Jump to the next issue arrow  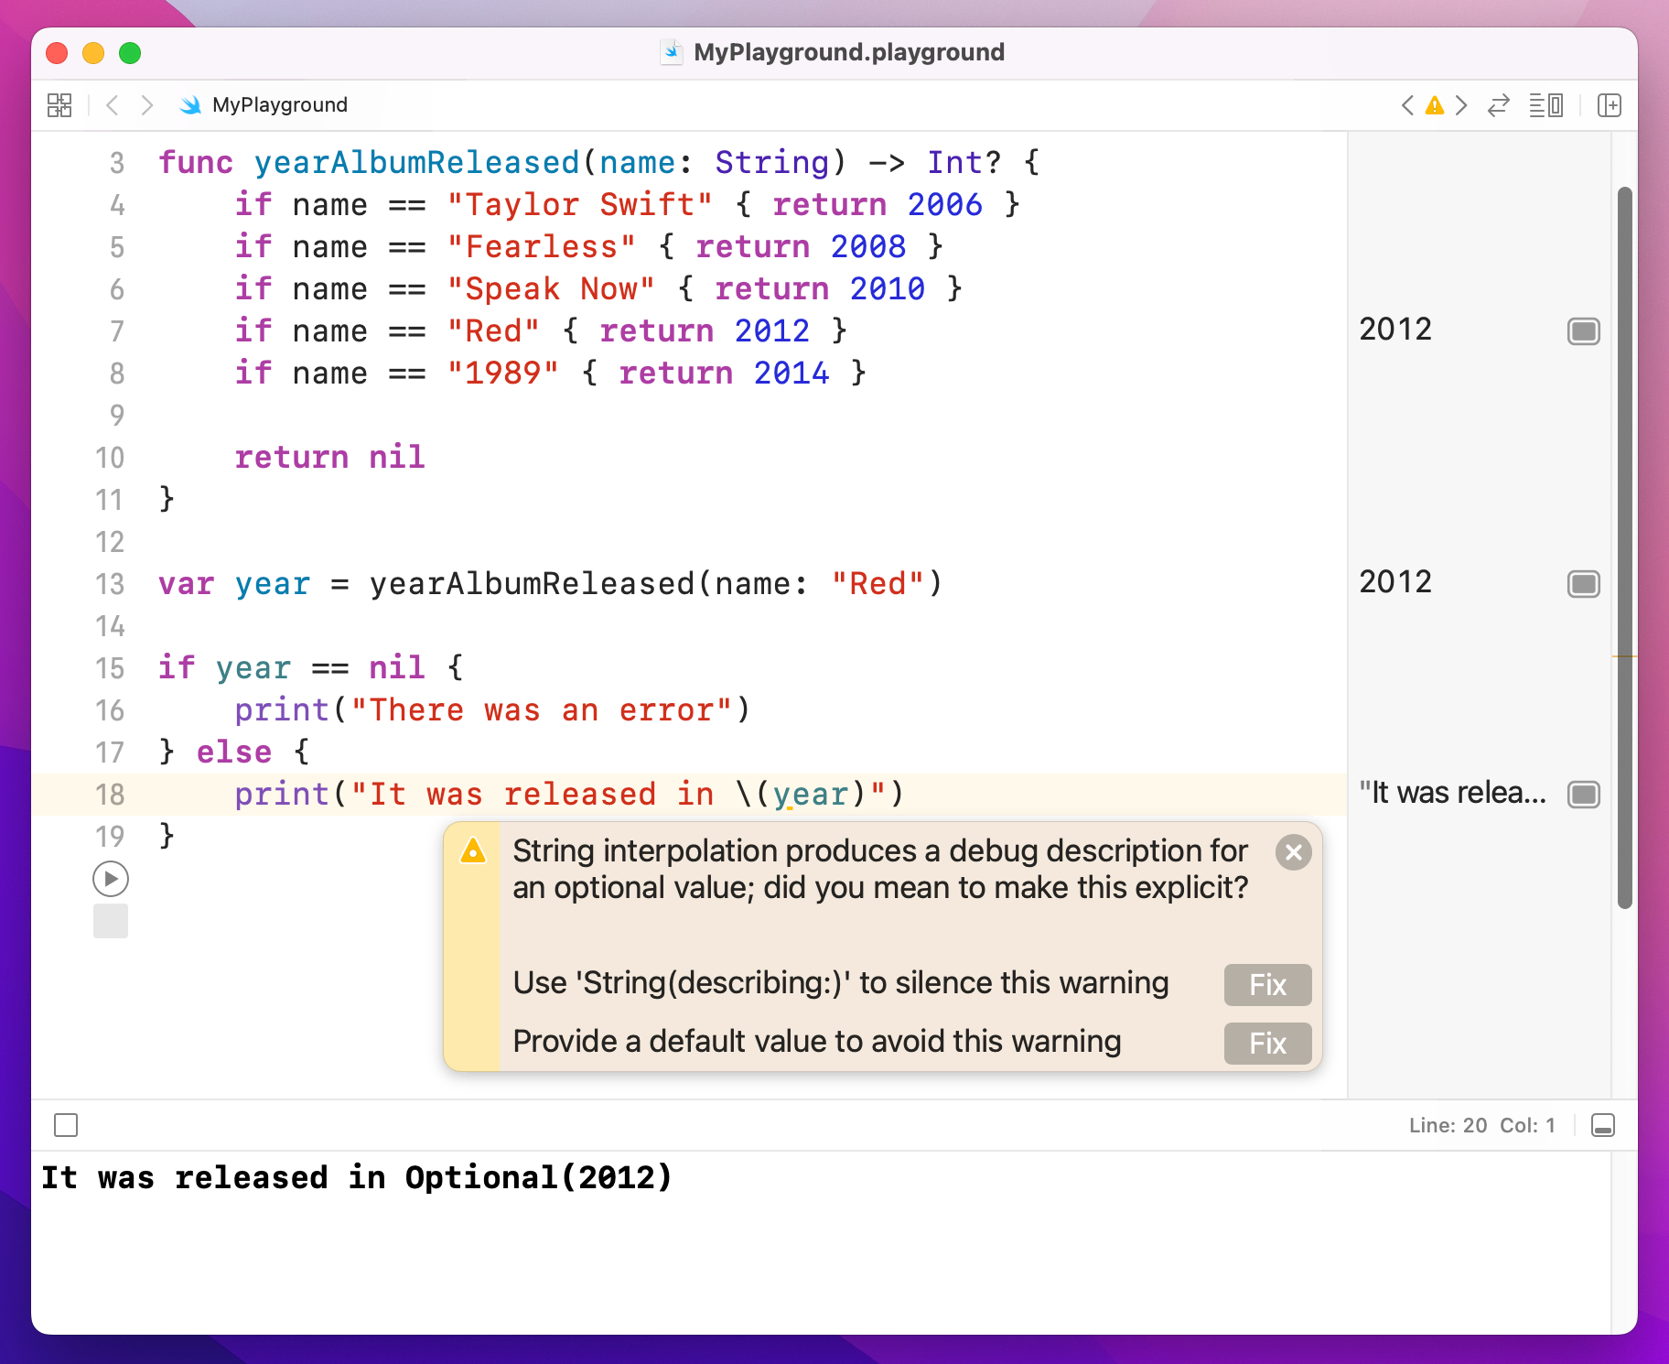pos(1461,106)
